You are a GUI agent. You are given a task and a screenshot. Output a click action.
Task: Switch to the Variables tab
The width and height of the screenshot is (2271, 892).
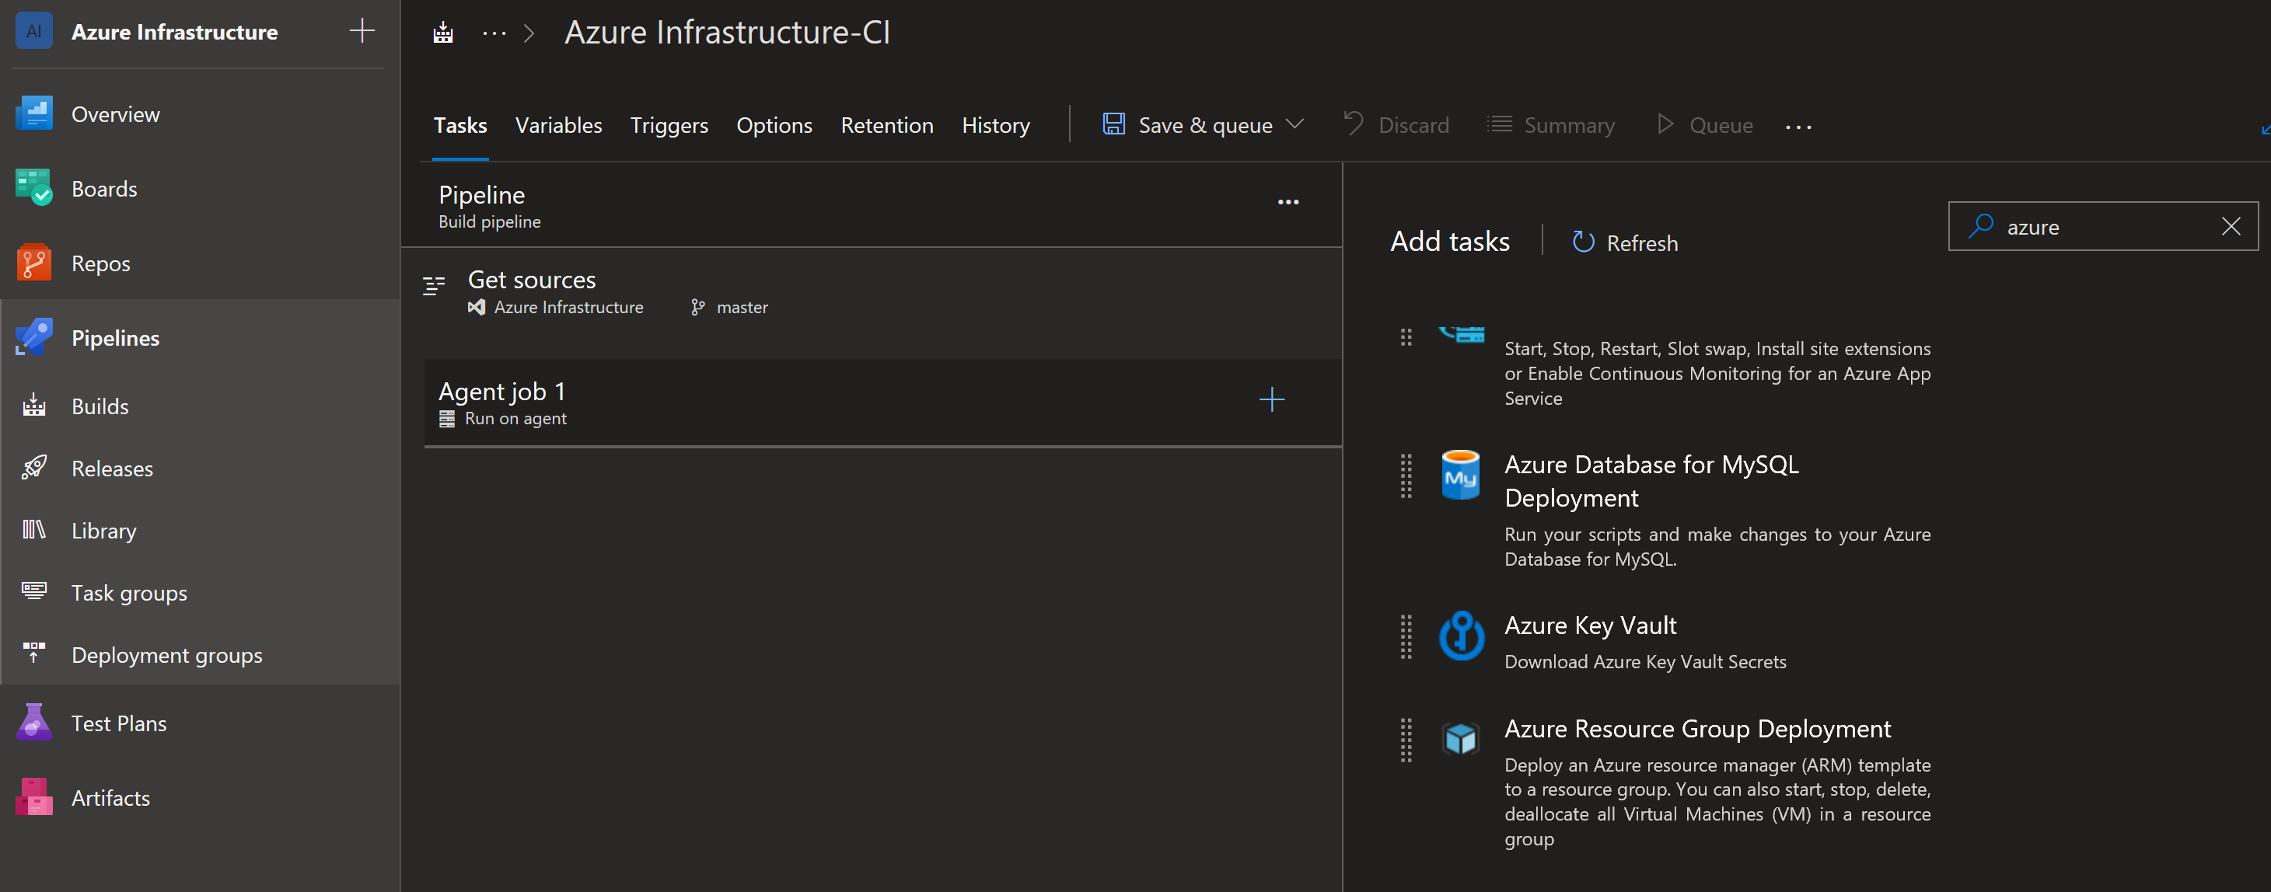click(x=558, y=125)
